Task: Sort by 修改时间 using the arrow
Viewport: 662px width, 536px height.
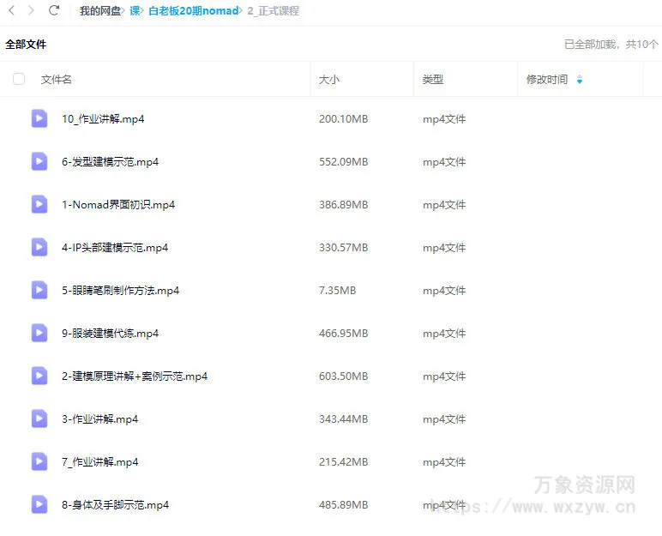Action: (x=580, y=80)
